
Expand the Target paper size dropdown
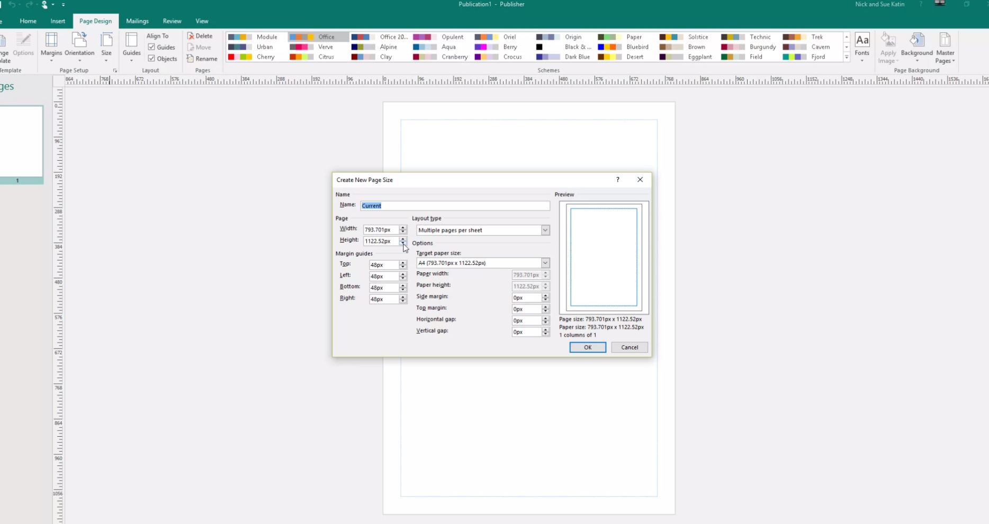click(545, 263)
